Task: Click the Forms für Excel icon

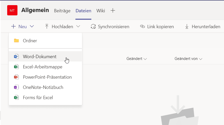Action: pyautogui.click(x=16, y=98)
